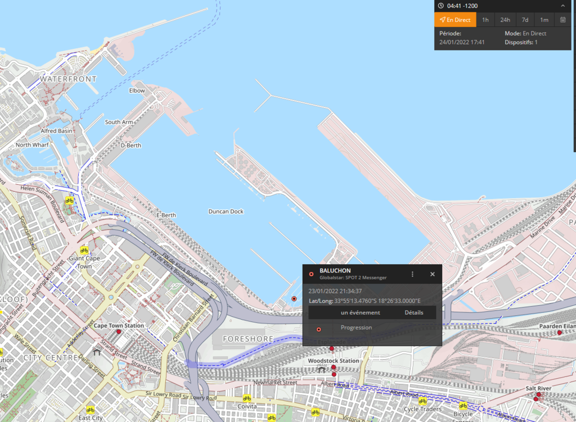Image resolution: width=576 pixels, height=422 pixels.
Task: Click the tracker position marker in Duncan Dock
Action: point(294,299)
